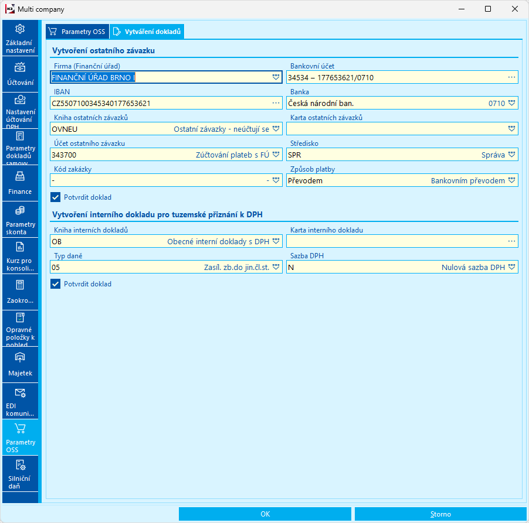
Task: Open Nastavení účtování DPH section
Action: (21, 111)
